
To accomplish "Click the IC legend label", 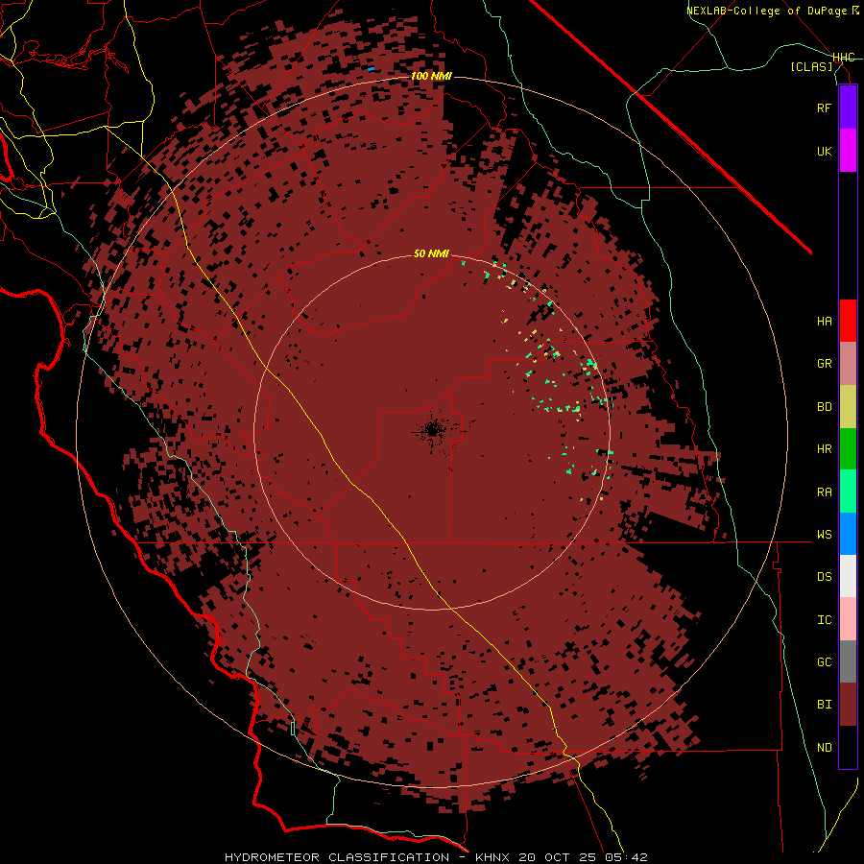I will pos(825,619).
